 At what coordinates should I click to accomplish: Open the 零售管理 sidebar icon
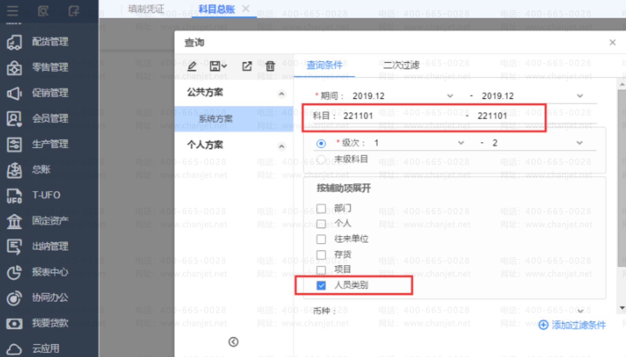coord(14,68)
